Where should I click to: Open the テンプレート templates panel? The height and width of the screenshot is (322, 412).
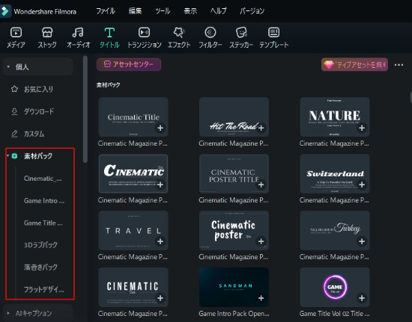(x=273, y=37)
